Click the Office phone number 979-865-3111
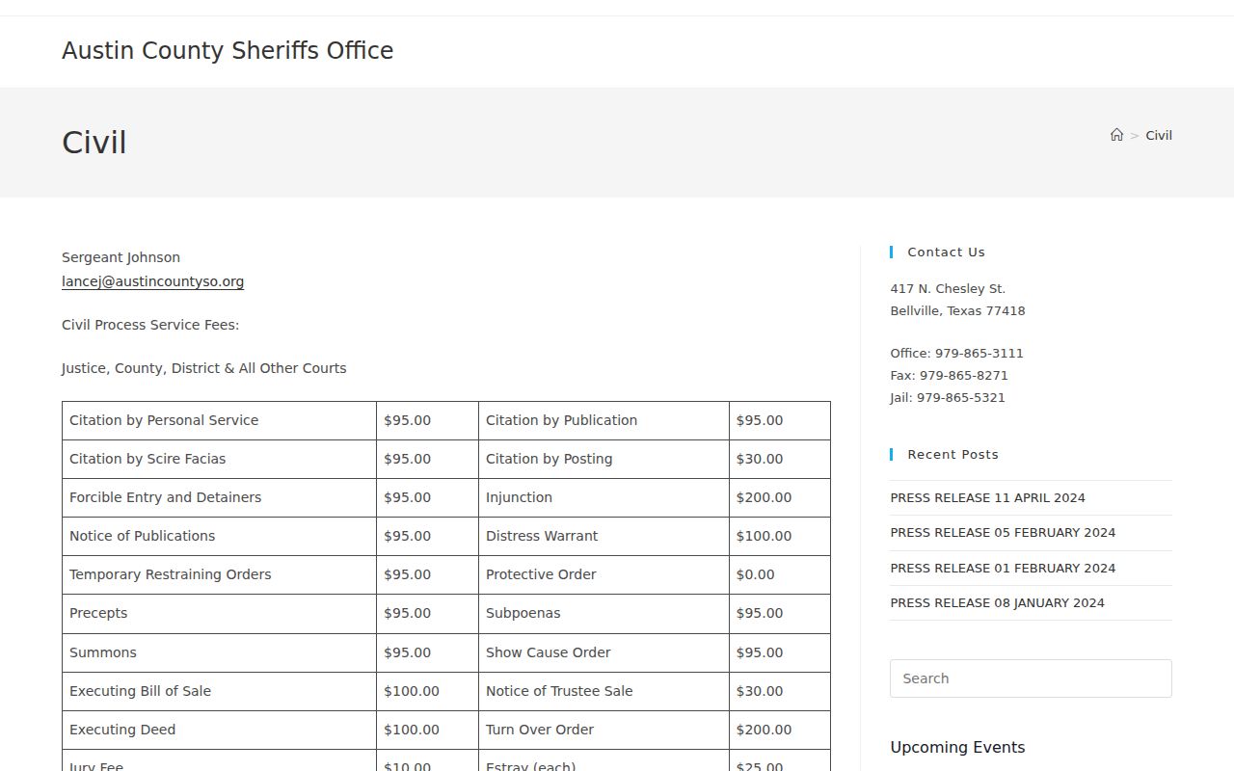The image size is (1234, 771). [979, 353]
